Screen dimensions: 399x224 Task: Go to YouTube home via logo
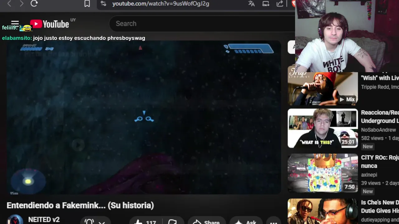[x=50, y=24]
